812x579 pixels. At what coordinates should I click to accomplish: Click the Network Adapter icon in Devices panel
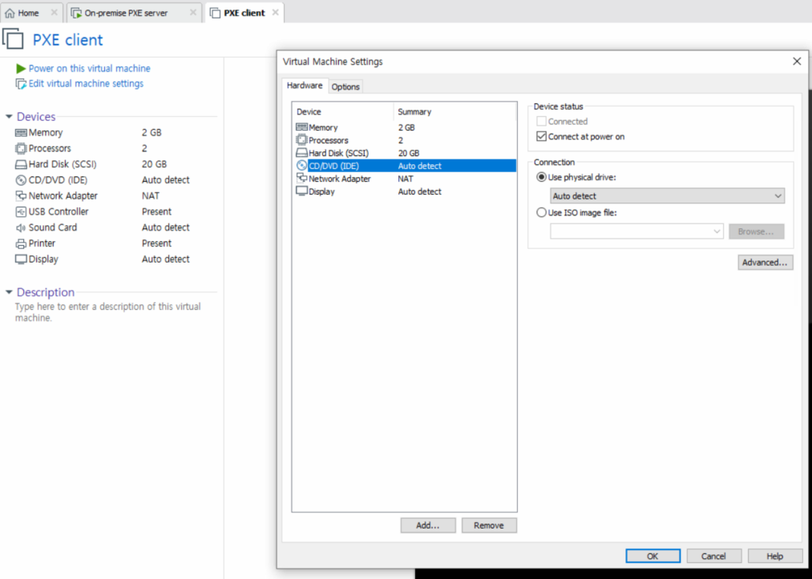[x=21, y=195]
